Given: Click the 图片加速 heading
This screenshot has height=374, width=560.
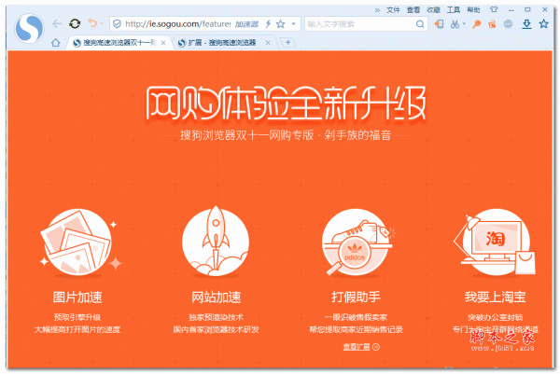Looking at the screenshot, I should 77,297.
